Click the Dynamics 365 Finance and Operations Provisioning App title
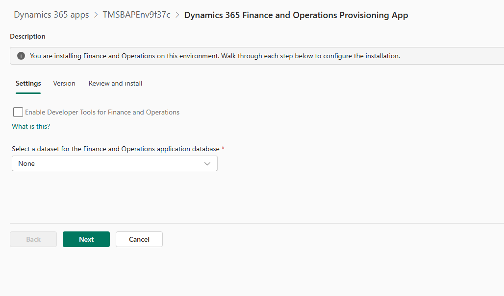 (x=296, y=15)
